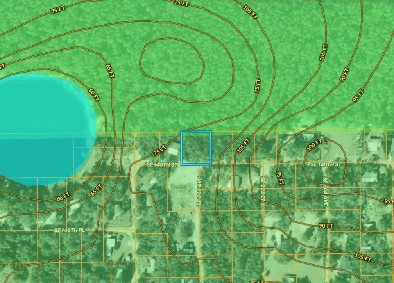The width and height of the screenshot is (394, 283).
Task: Click the 65 FT label north of lake
Action: [110, 71]
